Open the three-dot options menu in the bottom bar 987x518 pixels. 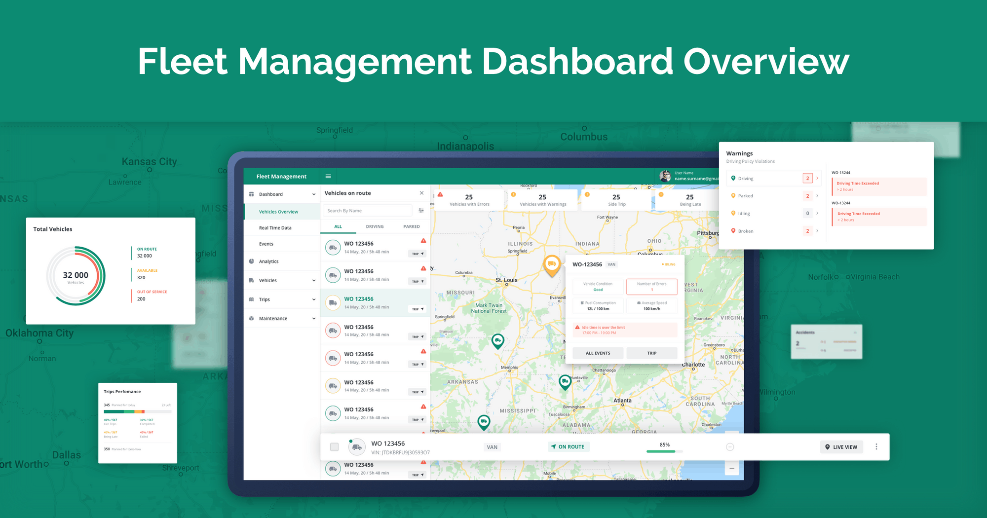[876, 446]
